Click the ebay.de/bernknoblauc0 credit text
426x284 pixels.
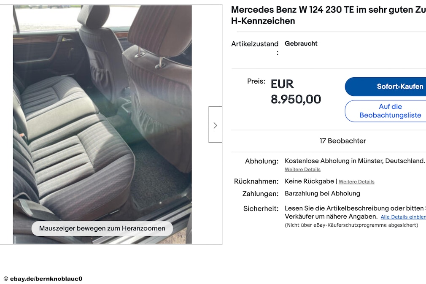(43, 279)
